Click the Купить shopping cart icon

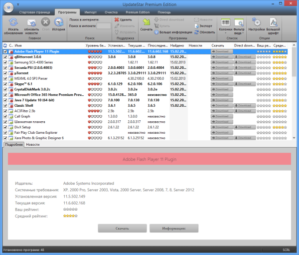coord(156,26)
